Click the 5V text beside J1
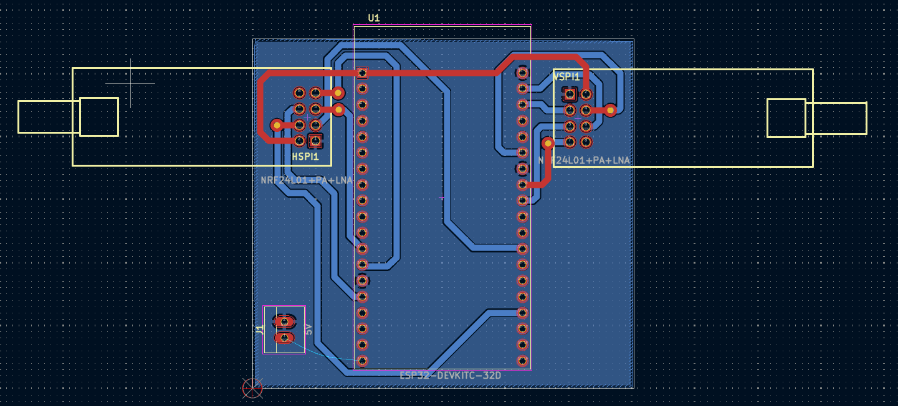Screen dimensions: 898x406 (308, 330)
